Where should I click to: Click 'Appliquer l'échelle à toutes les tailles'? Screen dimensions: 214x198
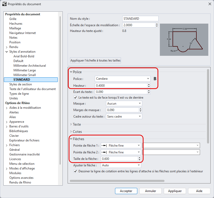point(96,60)
